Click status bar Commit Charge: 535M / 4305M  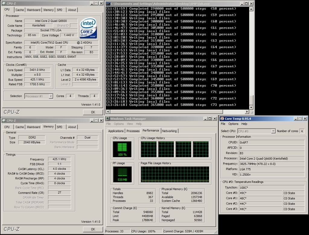coord(183,231)
